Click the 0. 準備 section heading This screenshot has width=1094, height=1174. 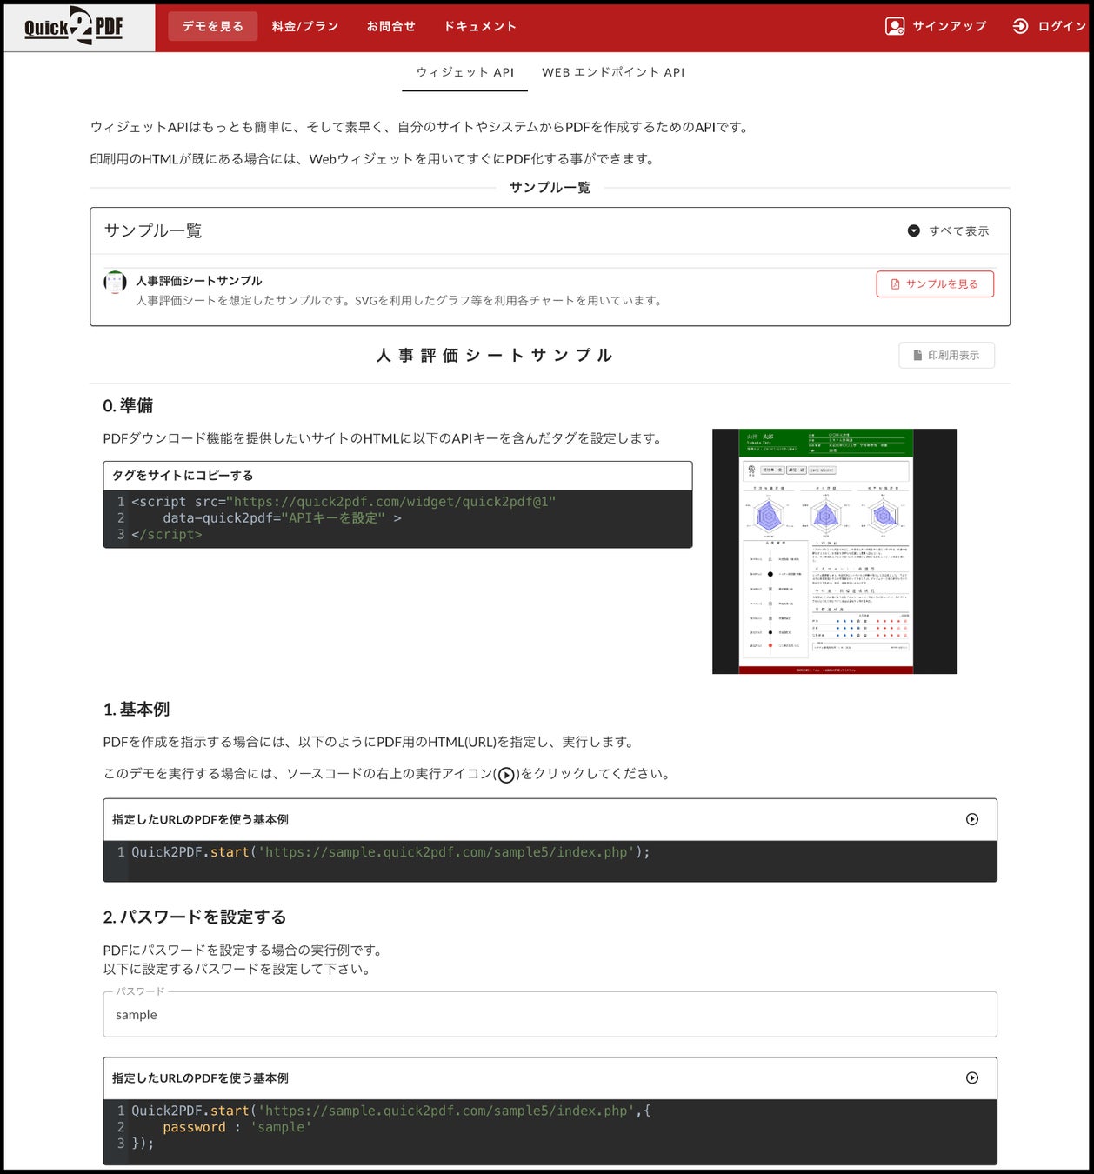[x=128, y=405]
